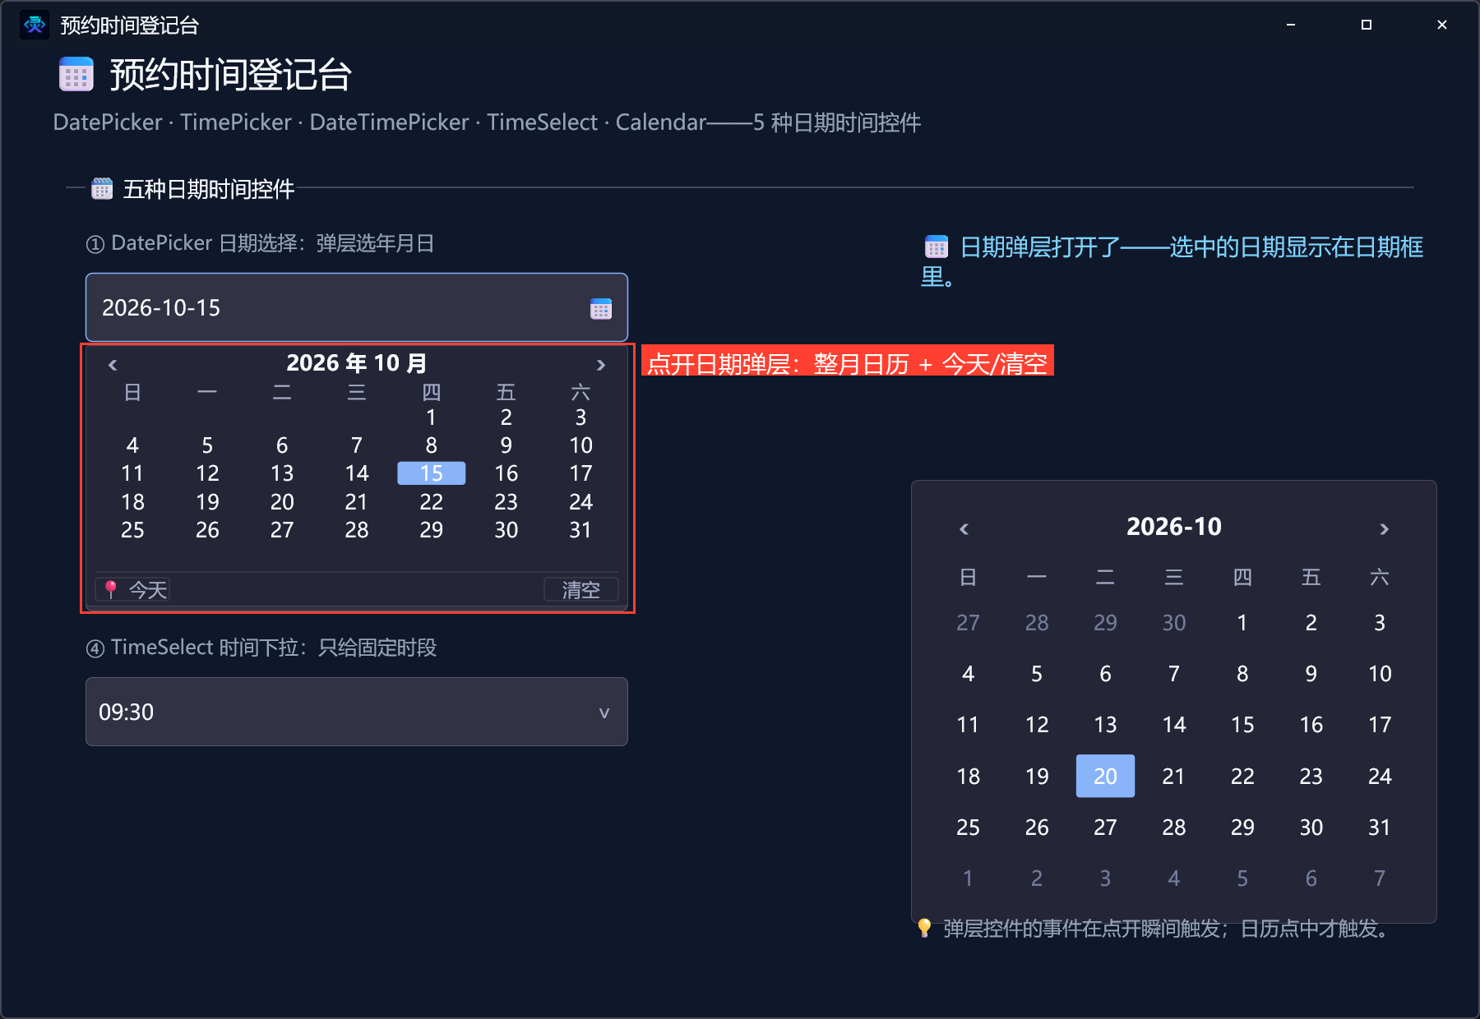The image size is (1480, 1019).
Task: Open the DatePicker calendar icon
Action: (601, 309)
